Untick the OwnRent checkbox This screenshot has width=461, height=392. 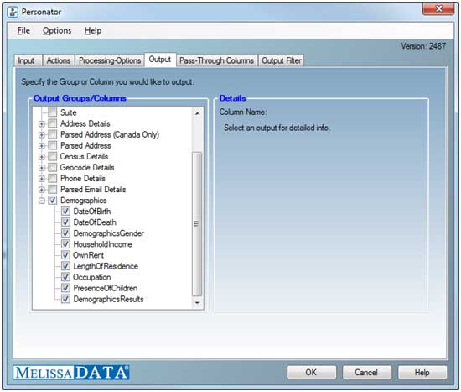(65, 255)
